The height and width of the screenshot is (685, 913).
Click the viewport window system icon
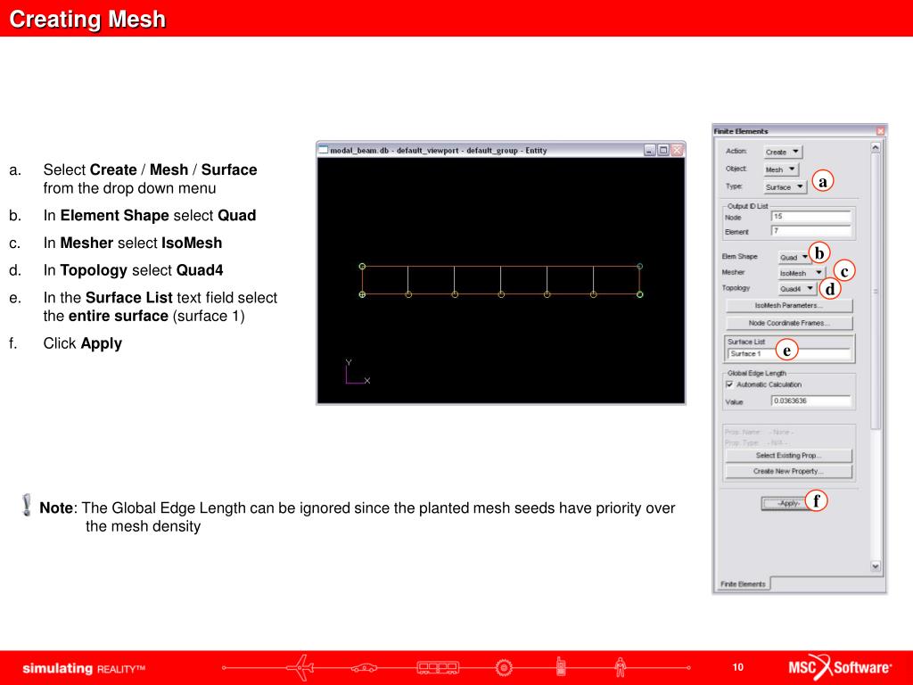[323, 150]
